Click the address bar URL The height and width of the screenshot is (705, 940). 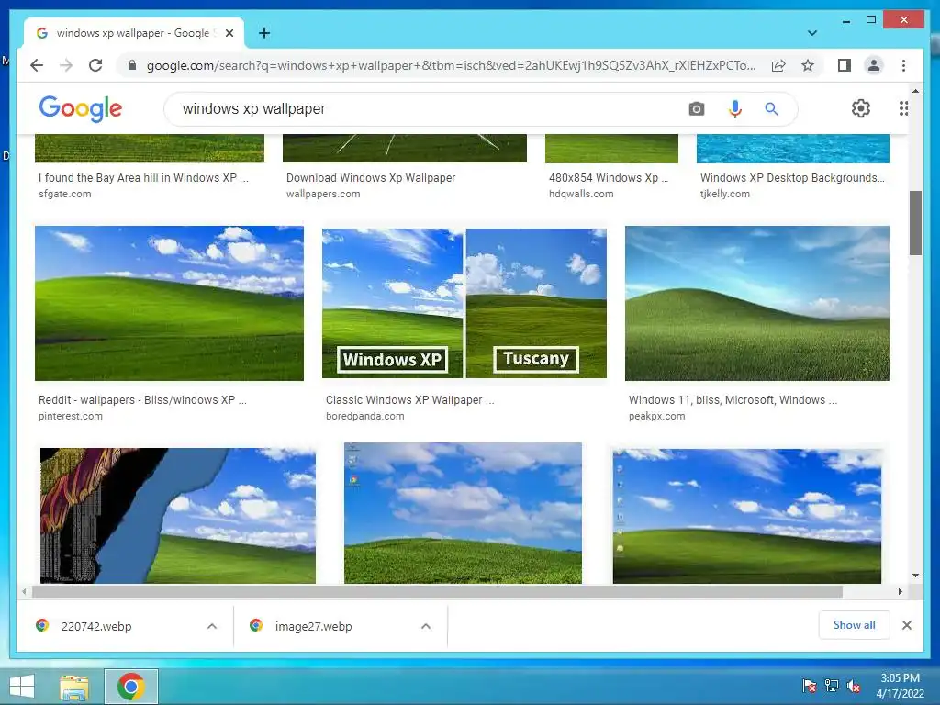(451, 65)
